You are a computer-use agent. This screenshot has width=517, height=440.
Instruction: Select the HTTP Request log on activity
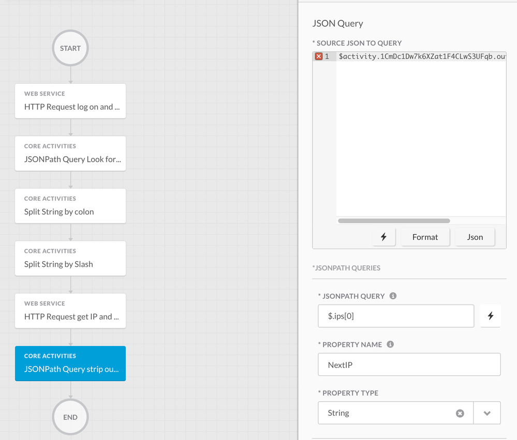(70, 101)
